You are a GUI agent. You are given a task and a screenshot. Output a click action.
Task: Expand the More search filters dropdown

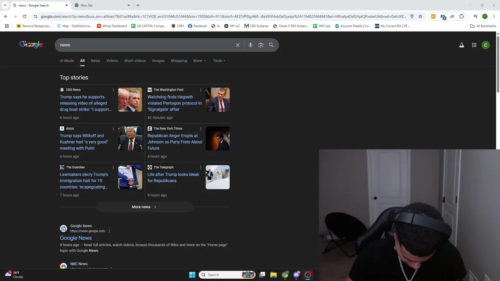tap(199, 60)
